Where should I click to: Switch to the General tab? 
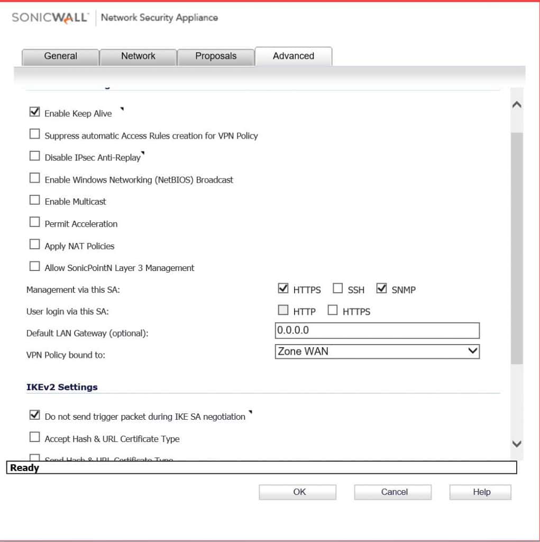pyautogui.click(x=60, y=56)
